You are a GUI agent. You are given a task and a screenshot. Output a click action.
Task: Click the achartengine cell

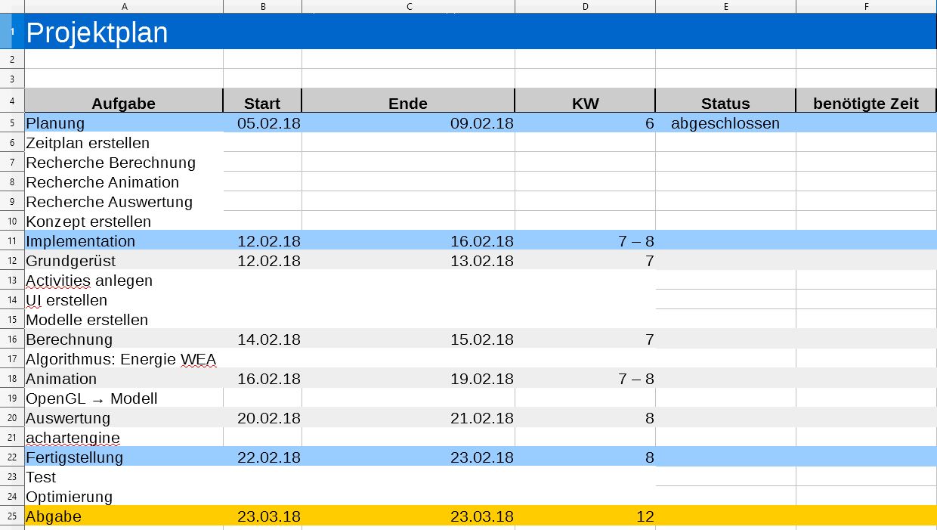click(73, 438)
